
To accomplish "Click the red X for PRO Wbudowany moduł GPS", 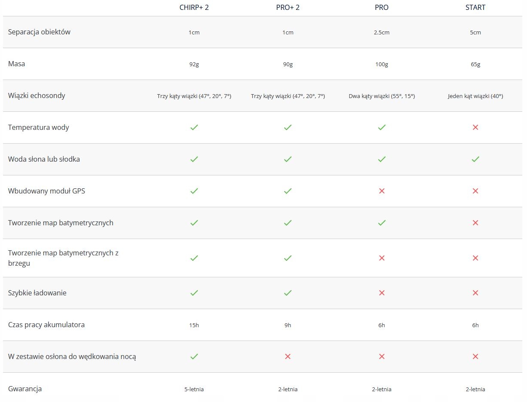I will click(381, 191).
